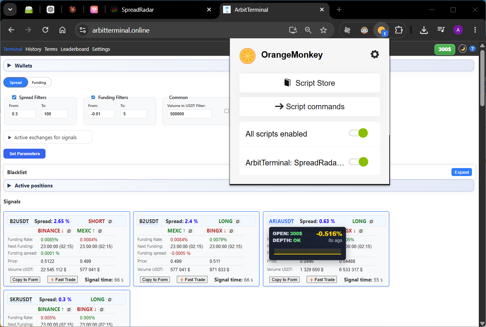486x327 pixels.
Task: Close the ArbitTerminal tab
Action: (322, 10)
